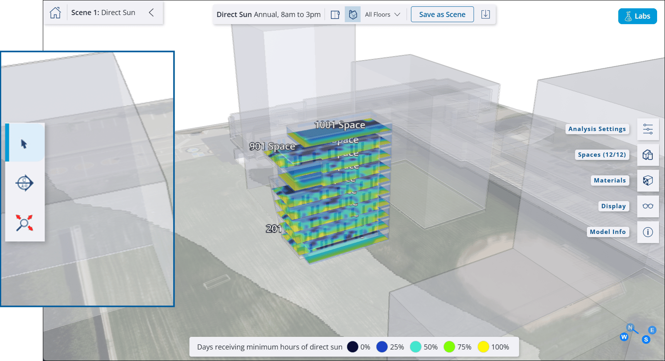Click the Save as Scene button
This screenshot has width=665, height=361.
(x=442, y=15)
